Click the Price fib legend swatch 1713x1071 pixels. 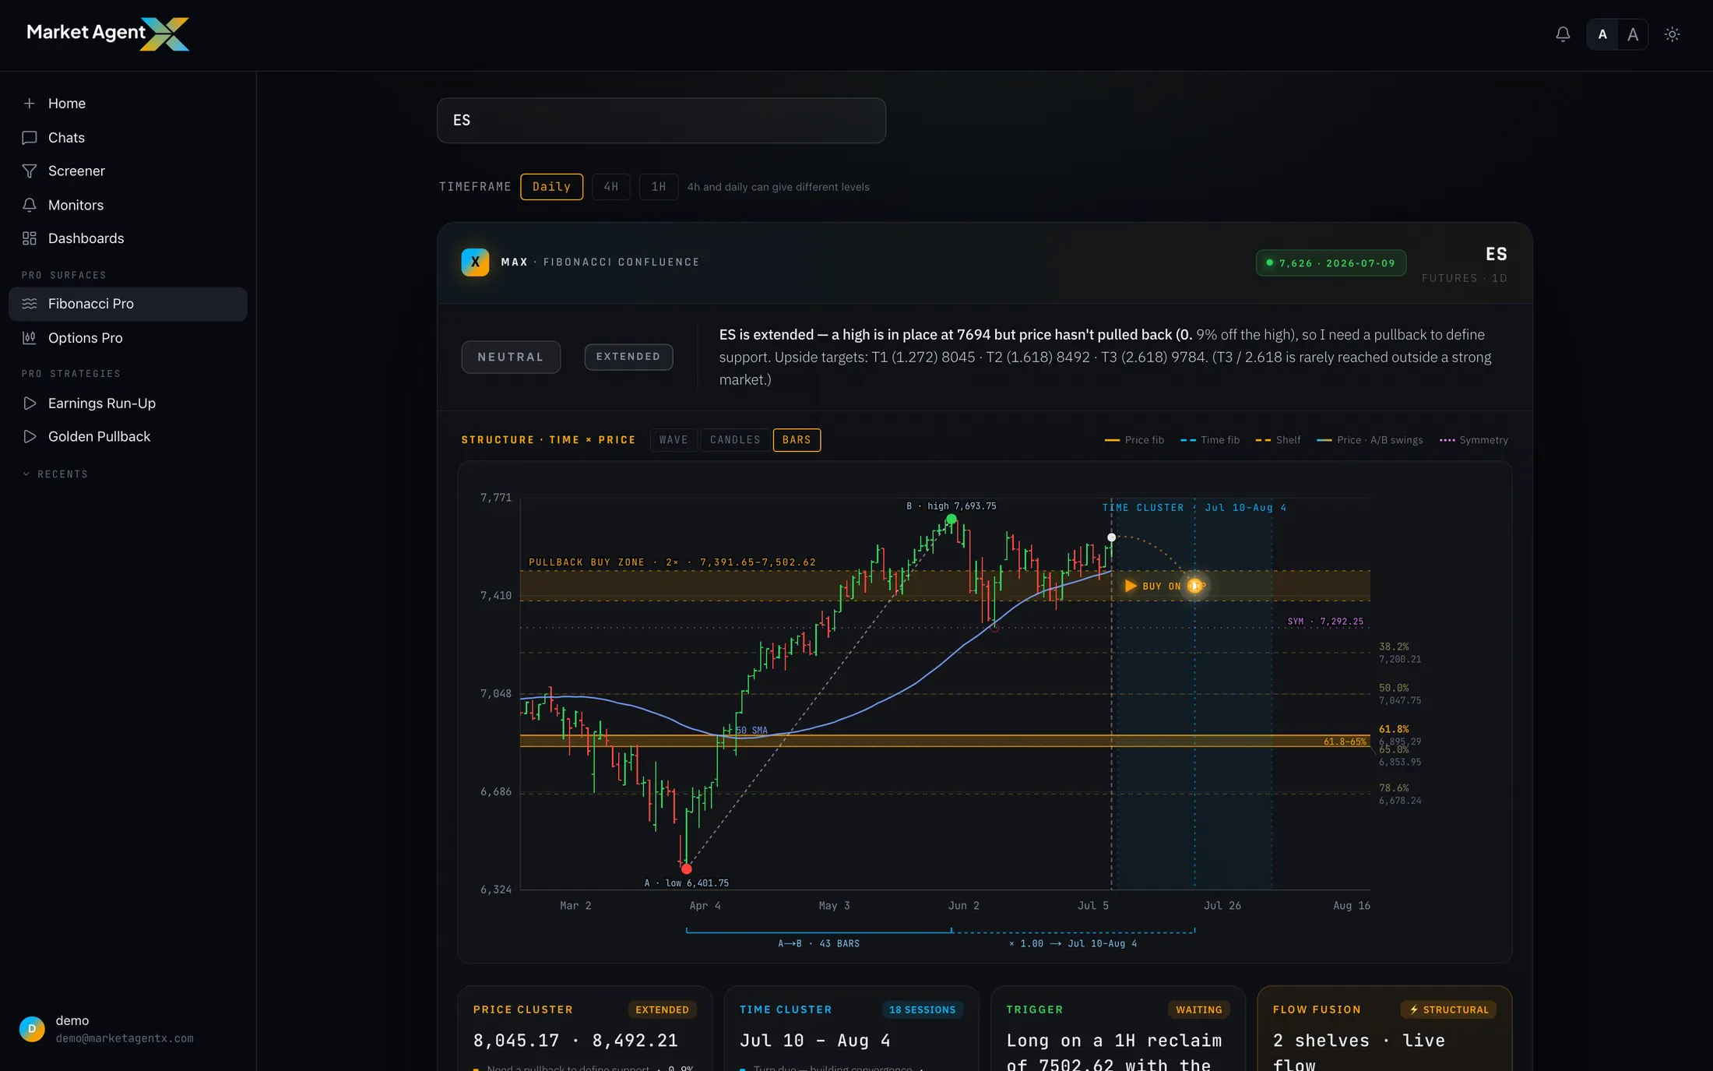1112,441
